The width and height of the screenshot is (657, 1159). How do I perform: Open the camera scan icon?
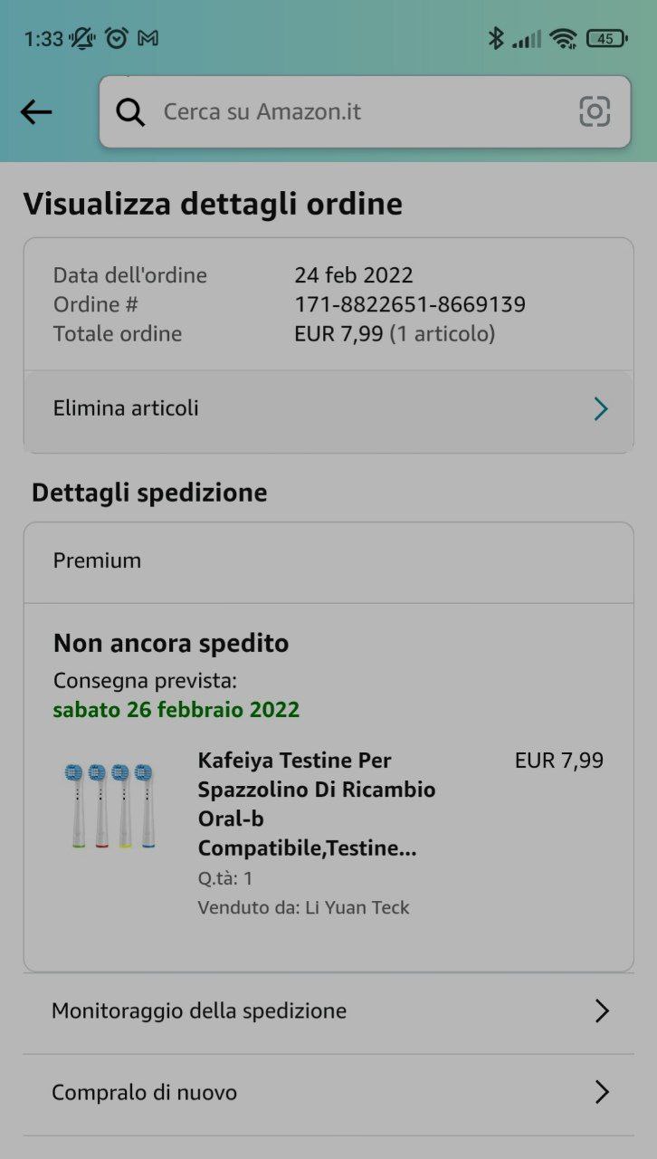(595, 112)
